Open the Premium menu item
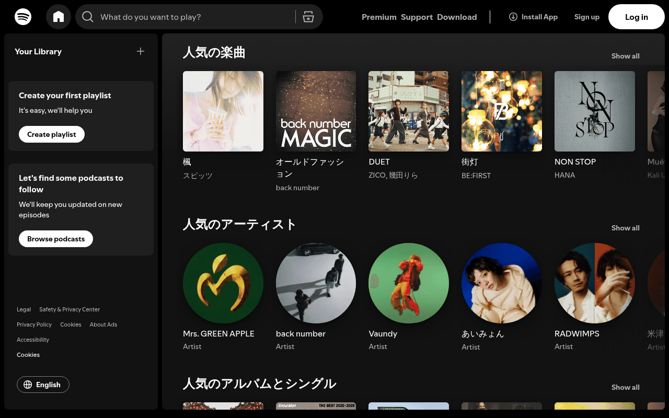Image resolution: width=669 pixels, height=418 pixels. [379, 17]
